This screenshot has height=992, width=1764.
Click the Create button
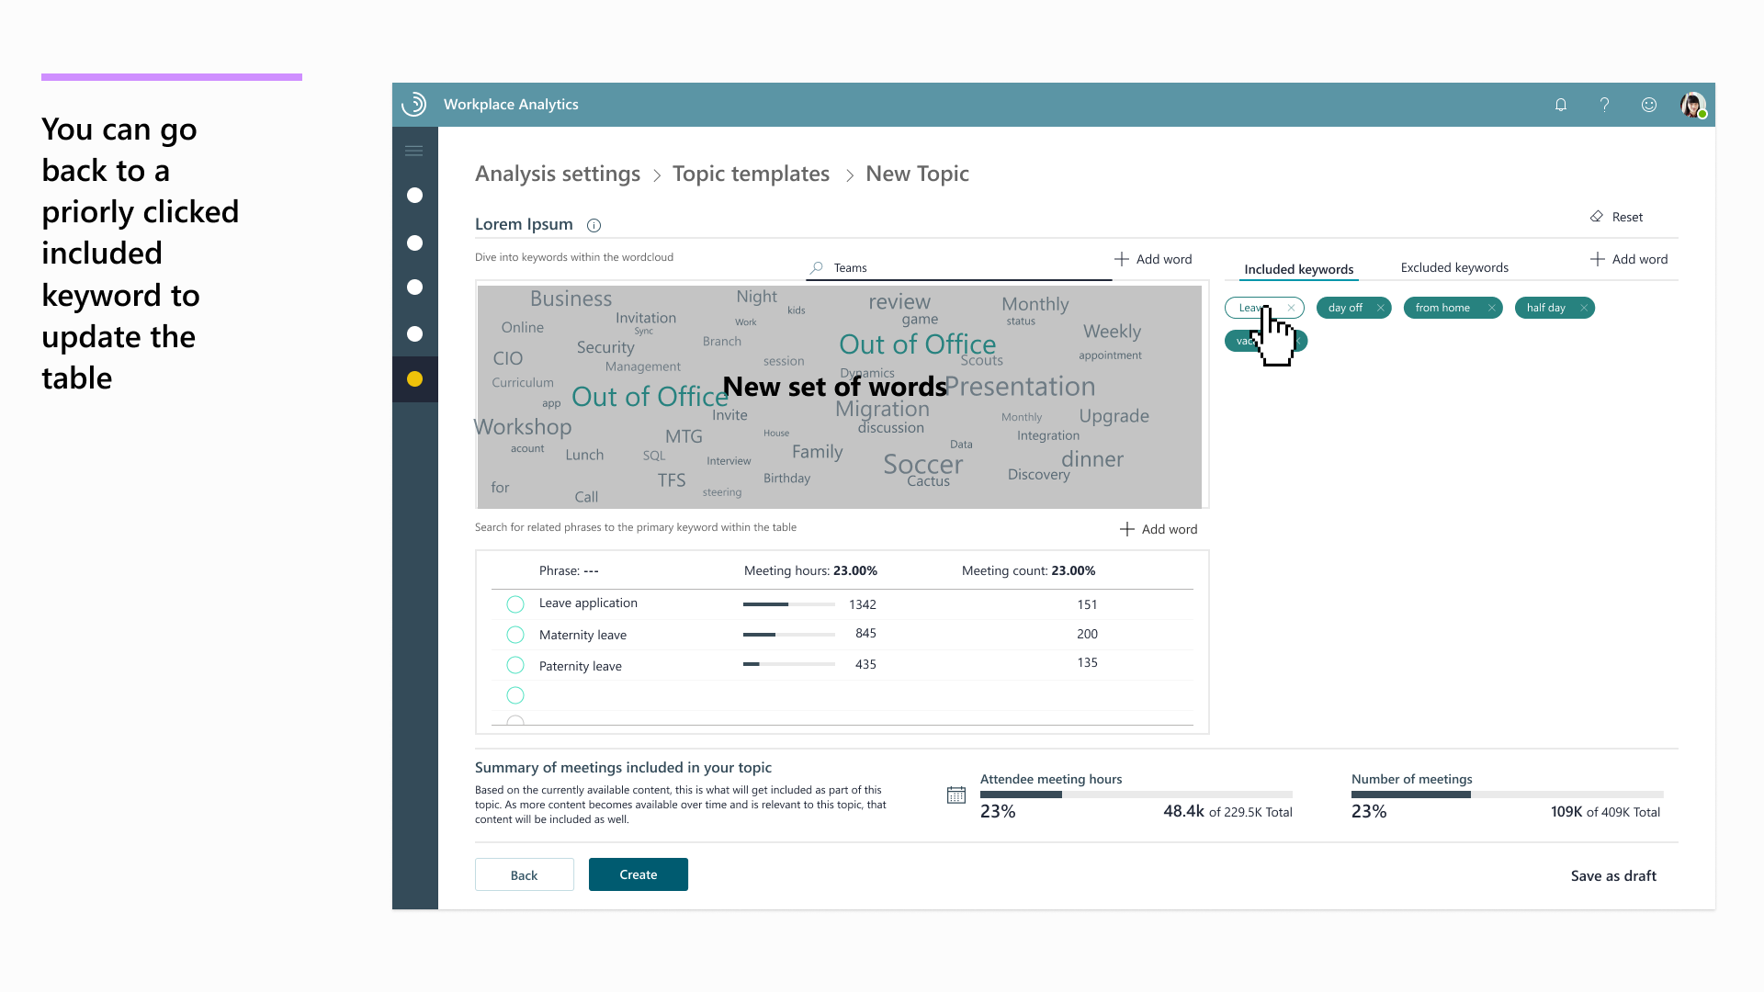point(638,874)
